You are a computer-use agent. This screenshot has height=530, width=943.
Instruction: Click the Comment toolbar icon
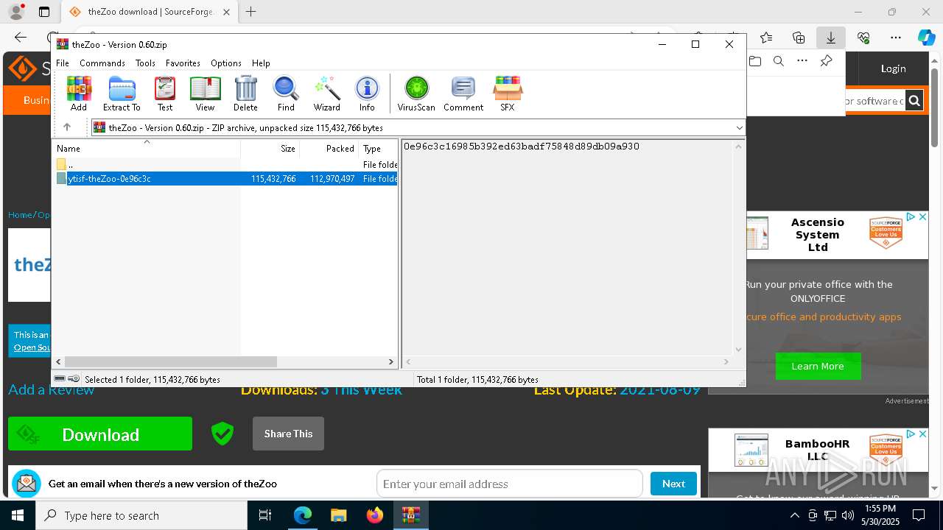point(463,93)
